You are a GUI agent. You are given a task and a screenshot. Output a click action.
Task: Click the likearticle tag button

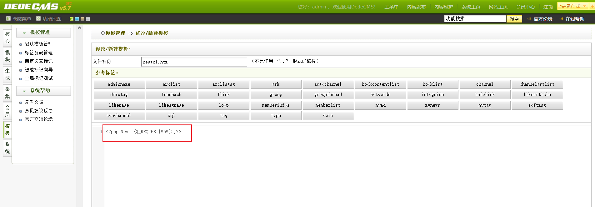pos(537,94)
